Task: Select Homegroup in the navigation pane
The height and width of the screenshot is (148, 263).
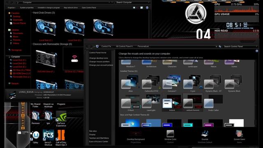Action: [x=16, y=50]
